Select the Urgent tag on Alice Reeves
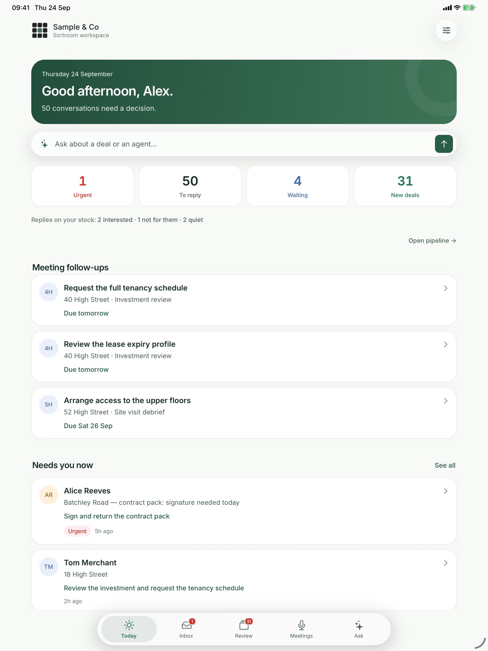The image size is (488, 651). point(78,531)
